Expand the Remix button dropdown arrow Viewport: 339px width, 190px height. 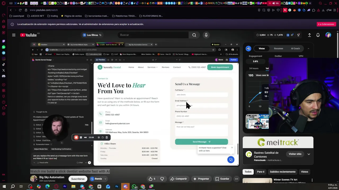(105, 179)
